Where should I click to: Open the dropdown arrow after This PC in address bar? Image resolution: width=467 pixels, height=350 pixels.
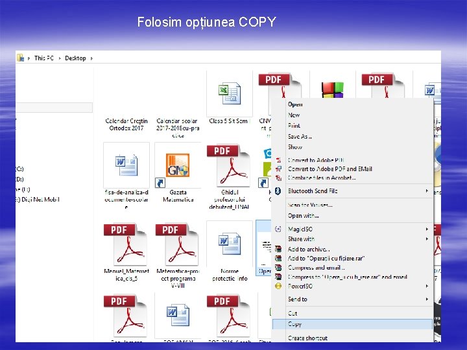tap(60, 58)
